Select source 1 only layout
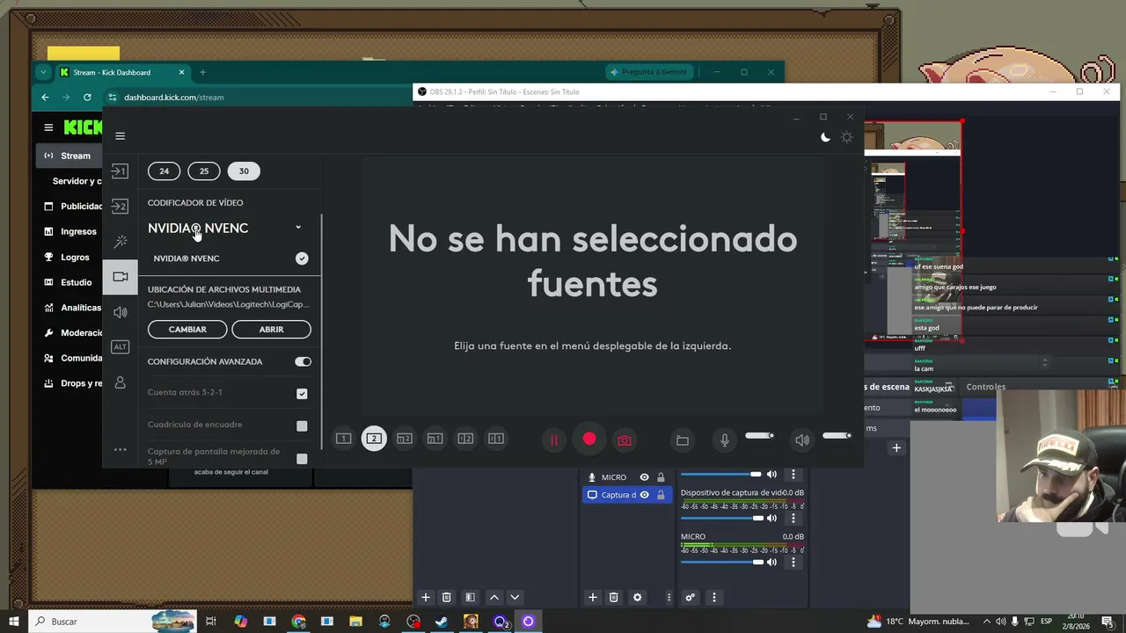This screenshot has width=1126, height=633. [x=344, y=439]
